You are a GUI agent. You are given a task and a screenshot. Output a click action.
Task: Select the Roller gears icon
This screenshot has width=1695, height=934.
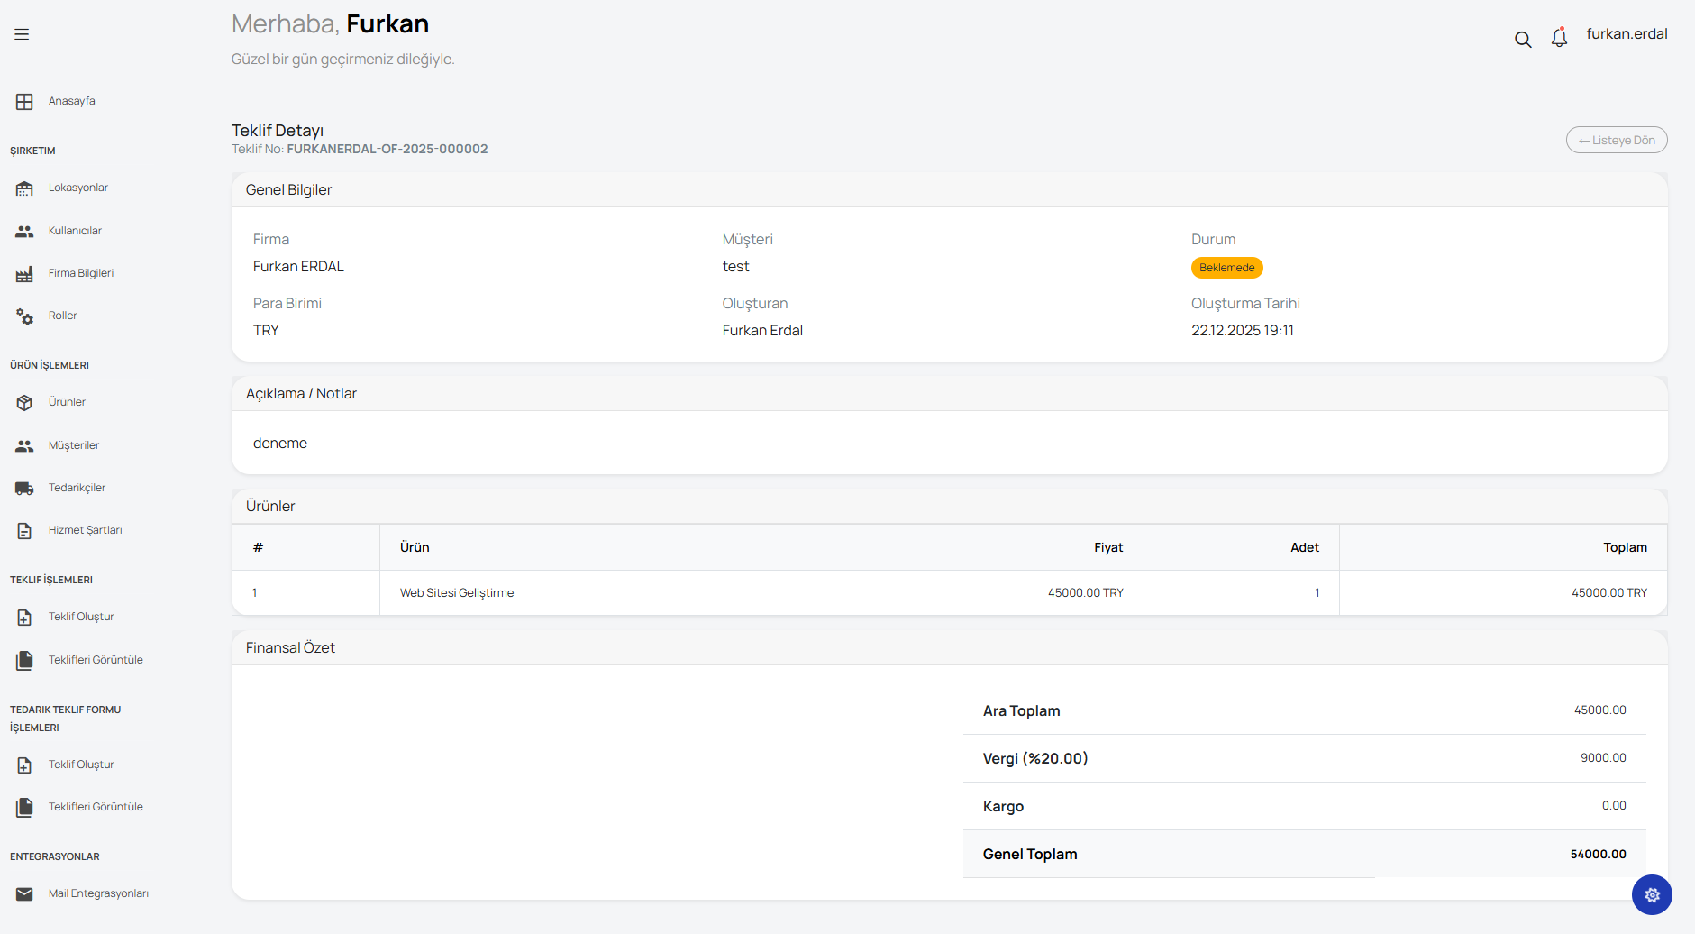[x=24, y=316]
